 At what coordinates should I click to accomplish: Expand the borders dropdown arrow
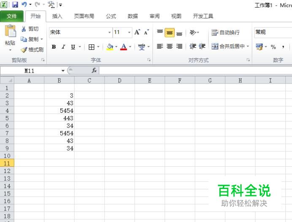coord(98,47)
